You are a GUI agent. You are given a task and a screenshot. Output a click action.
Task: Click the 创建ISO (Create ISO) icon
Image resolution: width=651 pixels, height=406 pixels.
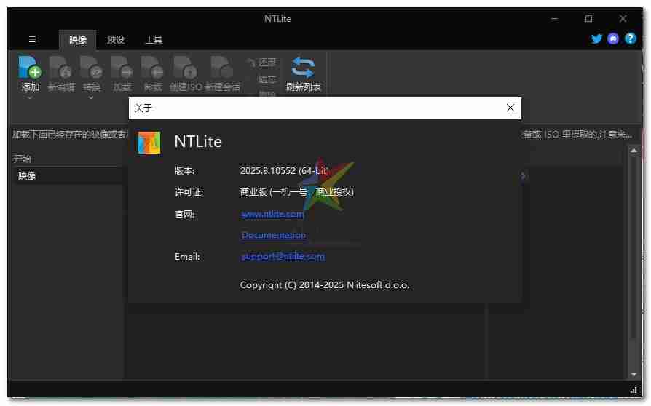185,68
